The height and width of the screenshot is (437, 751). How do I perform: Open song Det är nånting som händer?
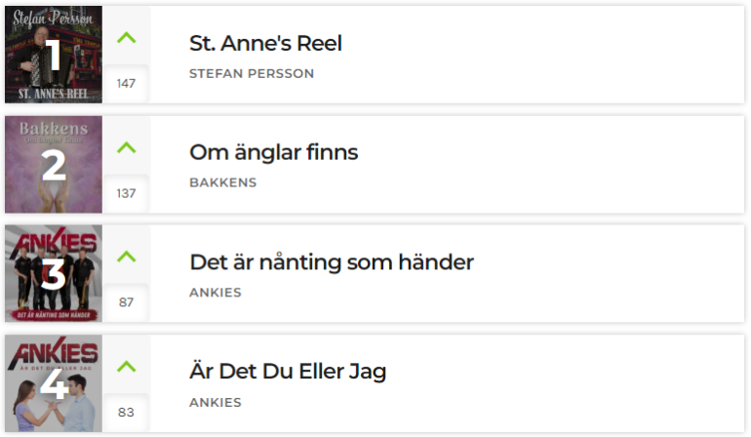tap(332, 262)
